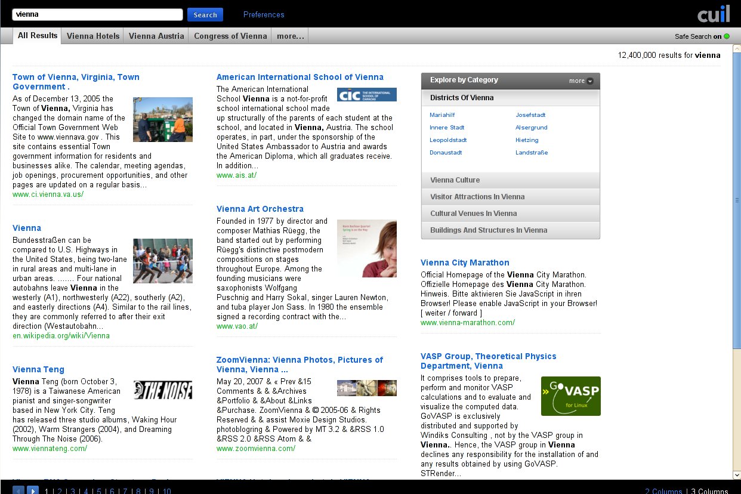Click the vertical scrollbar thumb

tap(736, 200)
